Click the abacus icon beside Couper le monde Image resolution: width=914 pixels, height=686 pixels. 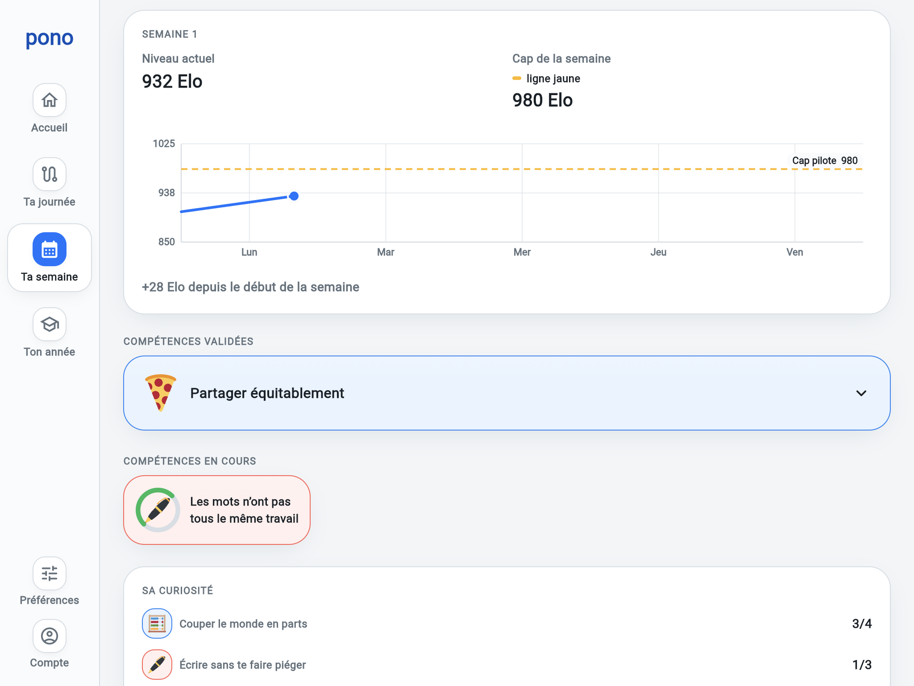157,623
